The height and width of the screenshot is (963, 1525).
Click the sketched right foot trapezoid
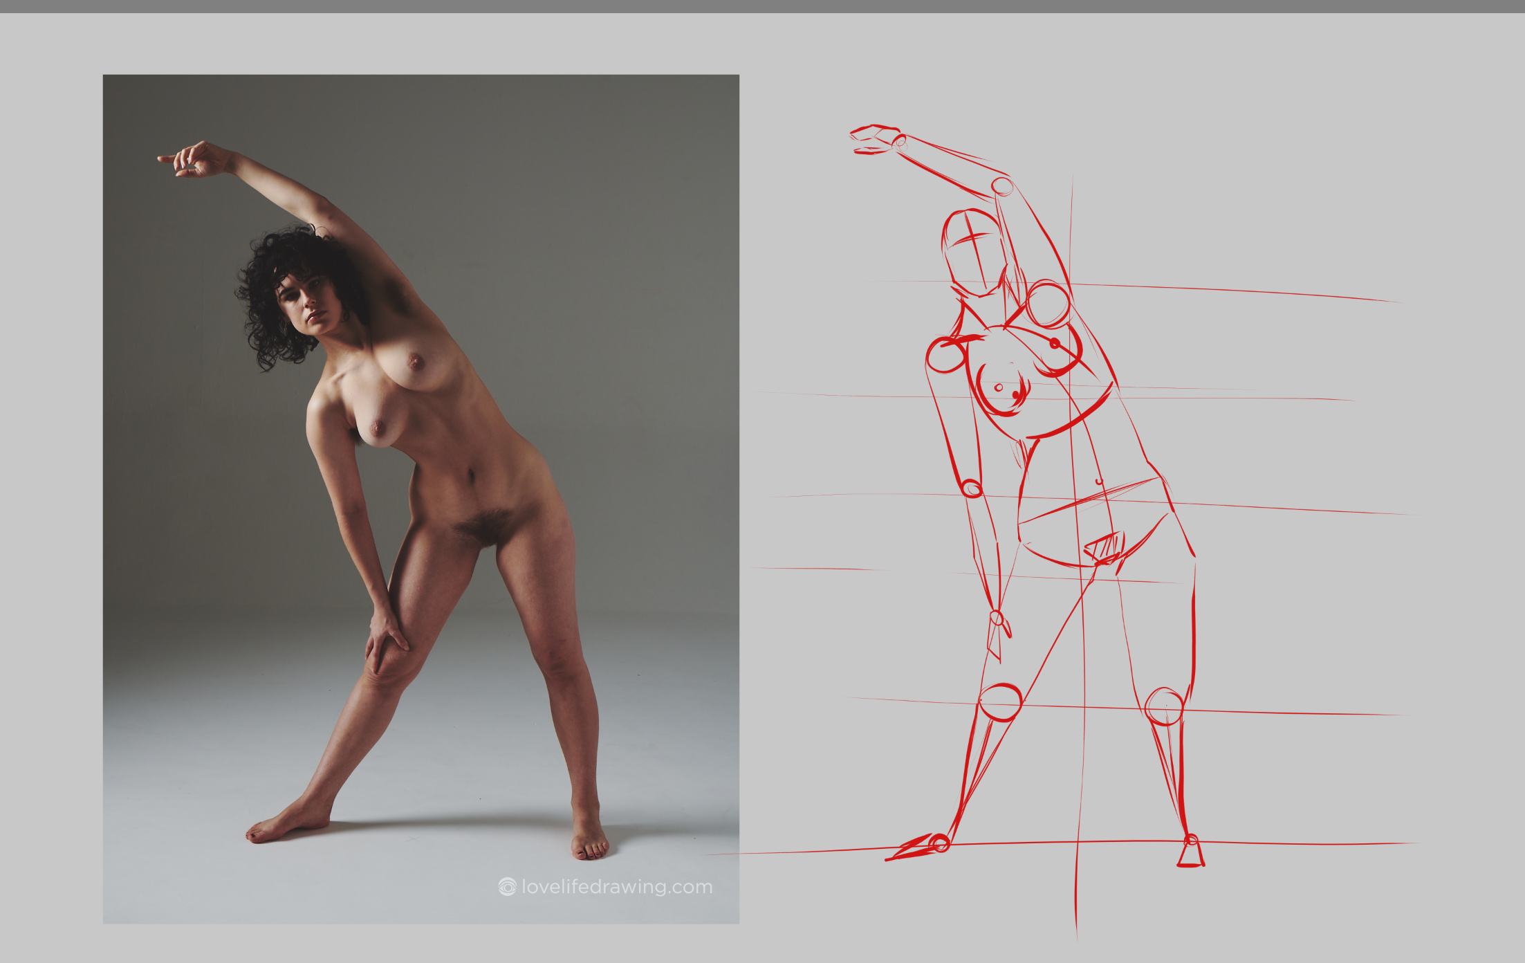pyautogui.click(x=1190, y=856)
